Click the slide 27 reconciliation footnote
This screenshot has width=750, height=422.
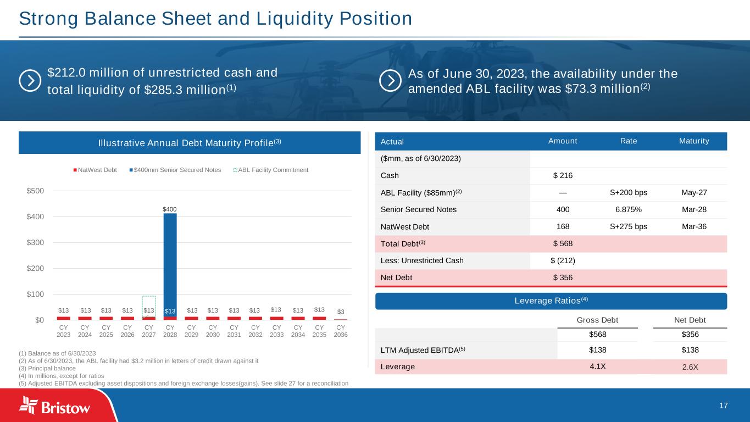[184, 383]
